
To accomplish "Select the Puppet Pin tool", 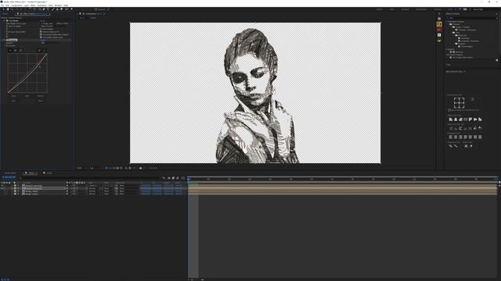I will (71, 9).
